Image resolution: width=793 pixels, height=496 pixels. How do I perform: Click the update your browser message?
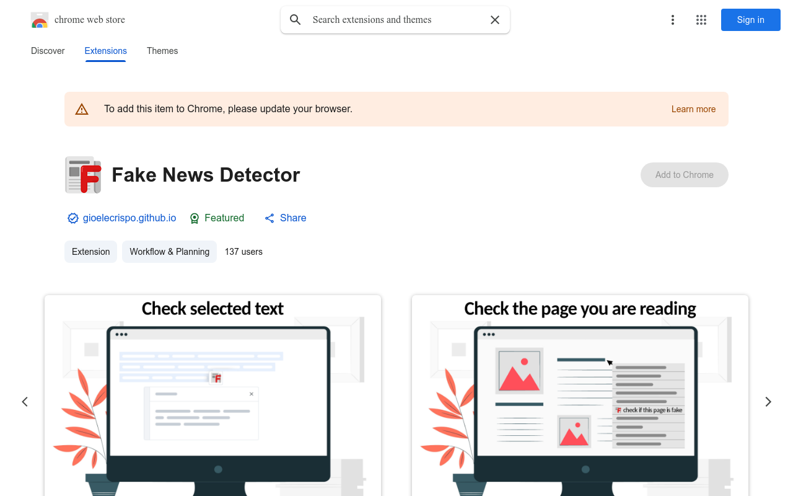coord(228,109)
